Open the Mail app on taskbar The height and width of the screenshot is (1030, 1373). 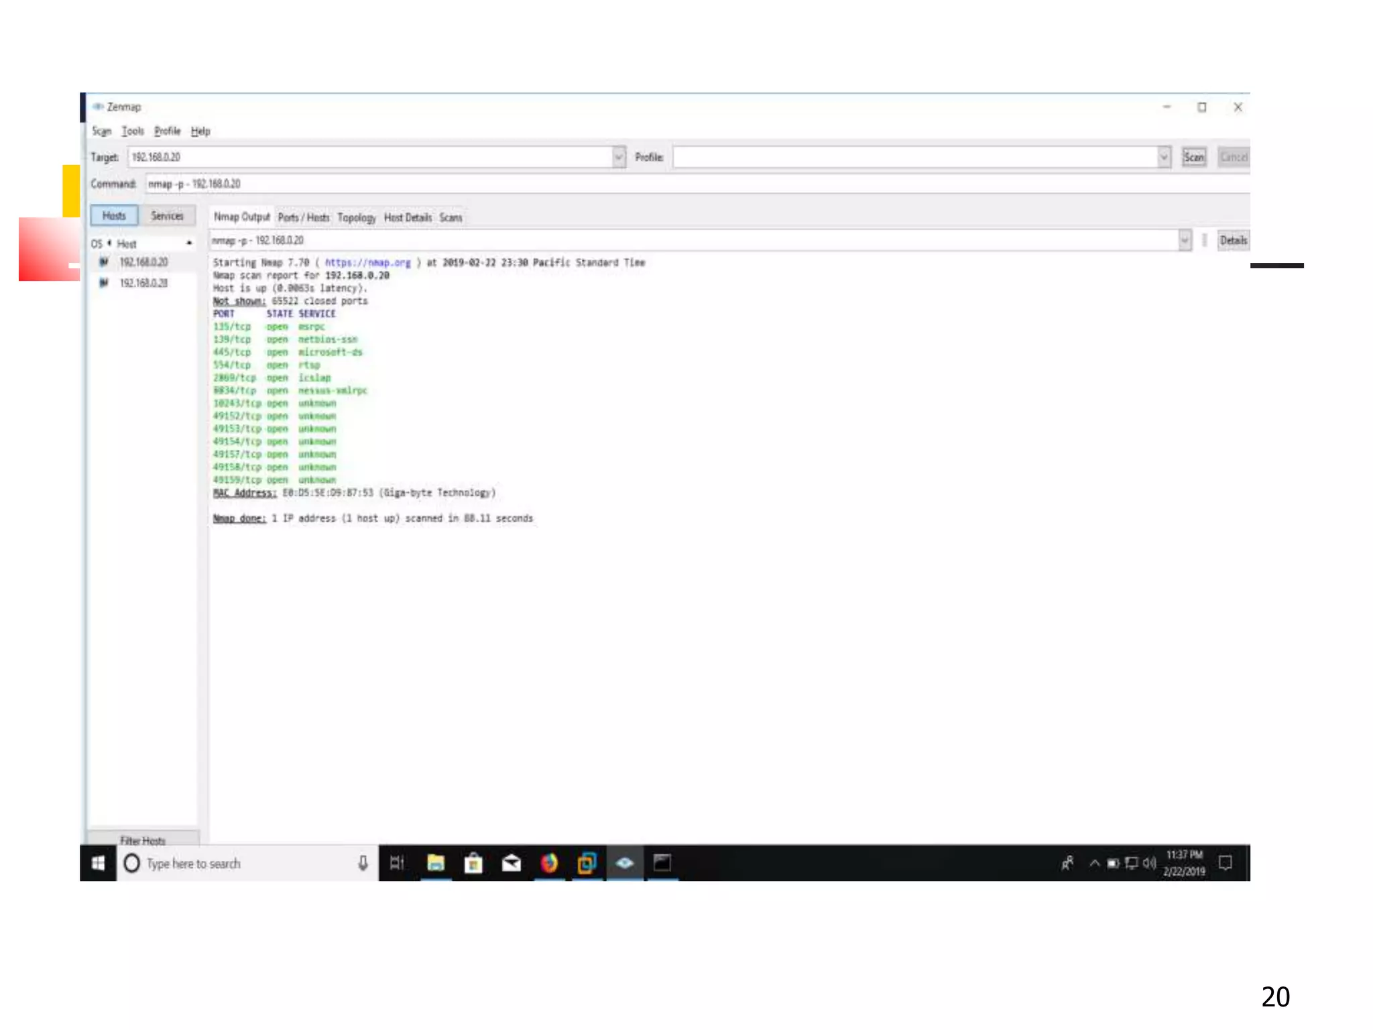(512, 863)
